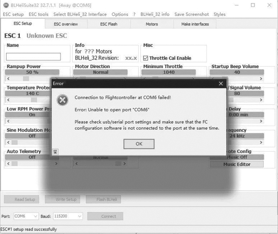Click the ESC#1 setup read successfully status text
Image resolution: width=278 pixels, height=234 pixels.
(28, 229)
